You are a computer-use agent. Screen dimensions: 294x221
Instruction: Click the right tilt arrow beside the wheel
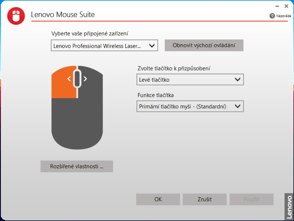click(85, 79)
